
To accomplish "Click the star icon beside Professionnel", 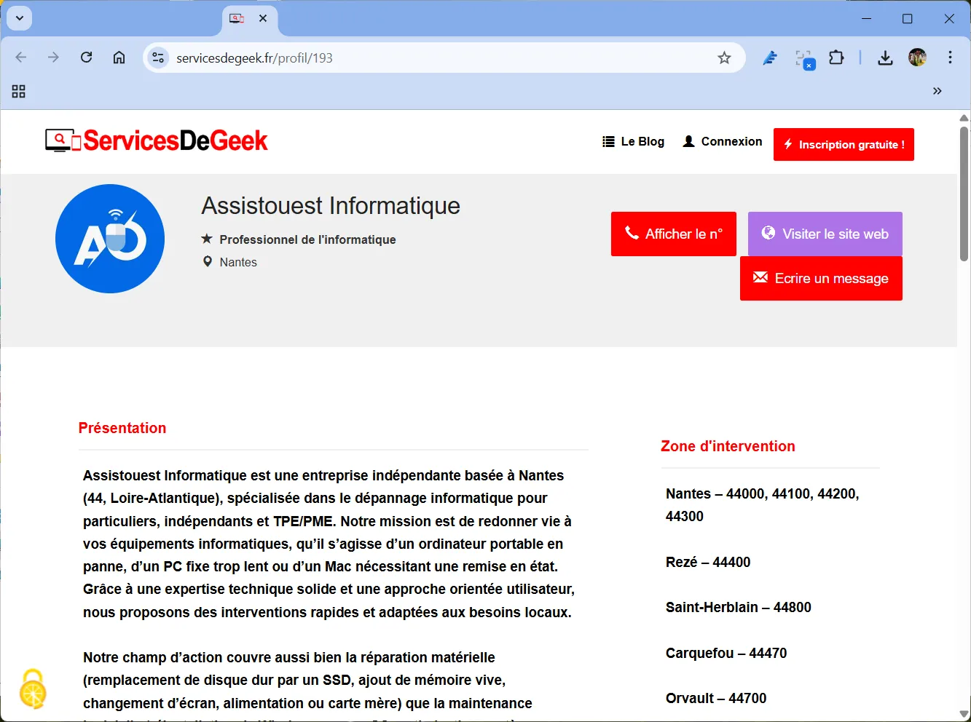I will [207, 239].
